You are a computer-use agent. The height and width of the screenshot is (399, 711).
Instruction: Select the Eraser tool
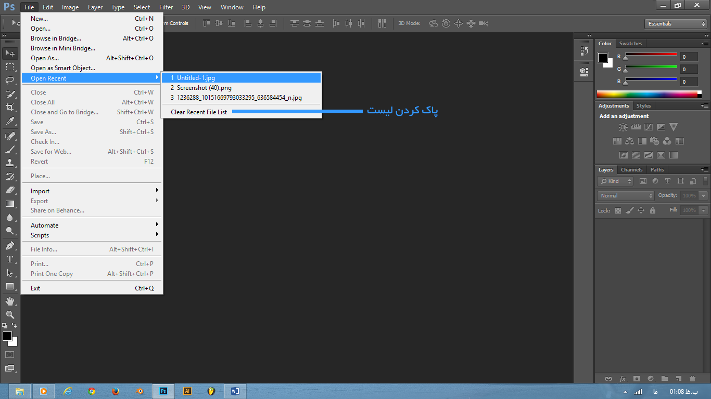[10, 190]
